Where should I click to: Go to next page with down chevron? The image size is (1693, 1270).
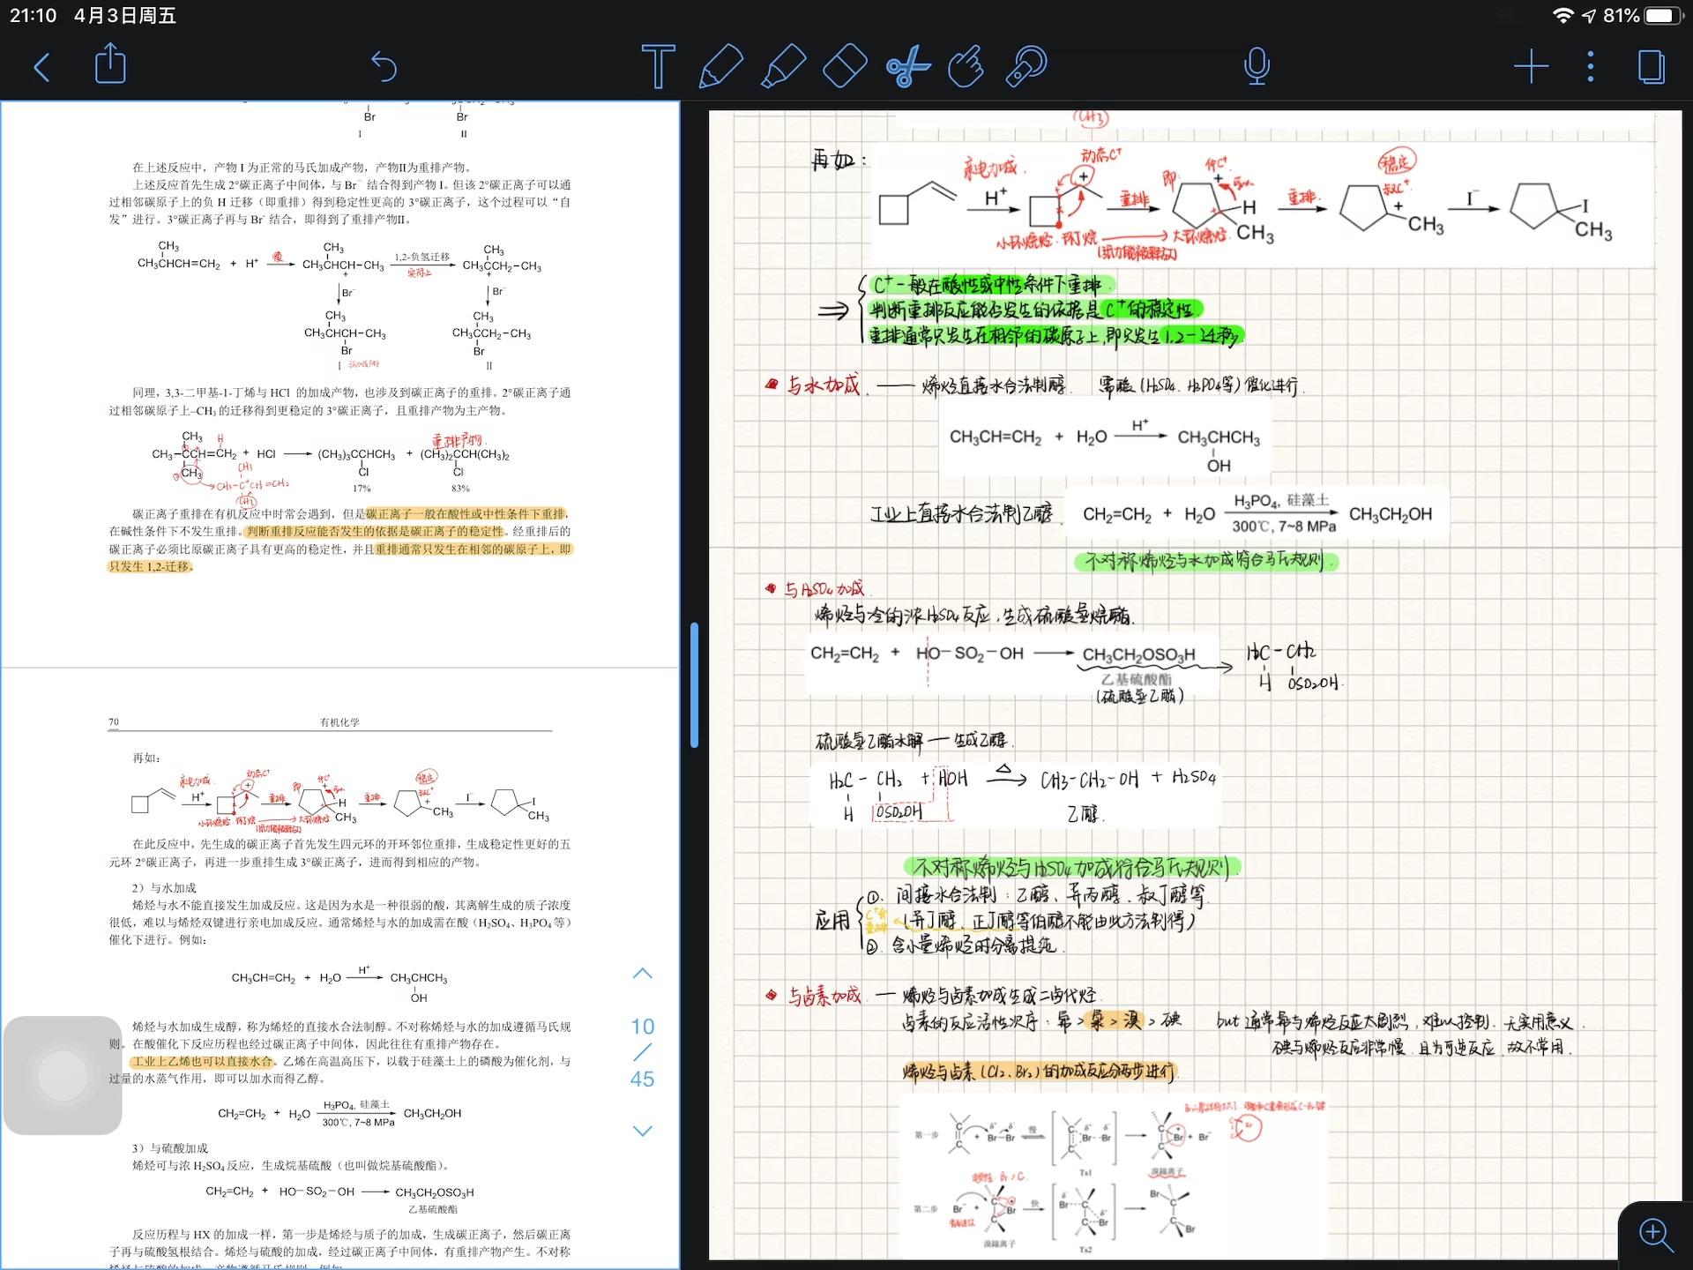click(643, 1131)
